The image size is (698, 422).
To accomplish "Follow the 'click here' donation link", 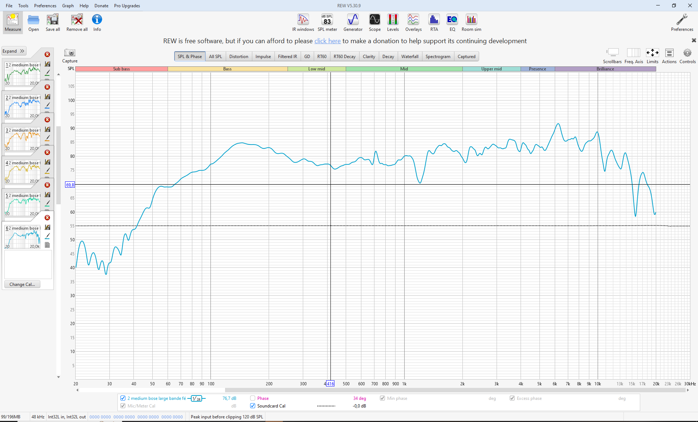I will click(327, 41).
